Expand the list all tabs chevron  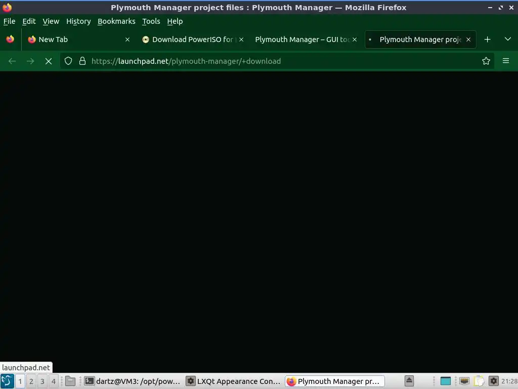(x=508, y=40)
